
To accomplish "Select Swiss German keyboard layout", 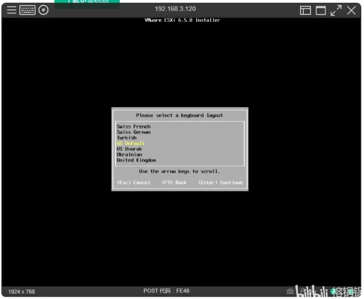I will click(133, 132).
